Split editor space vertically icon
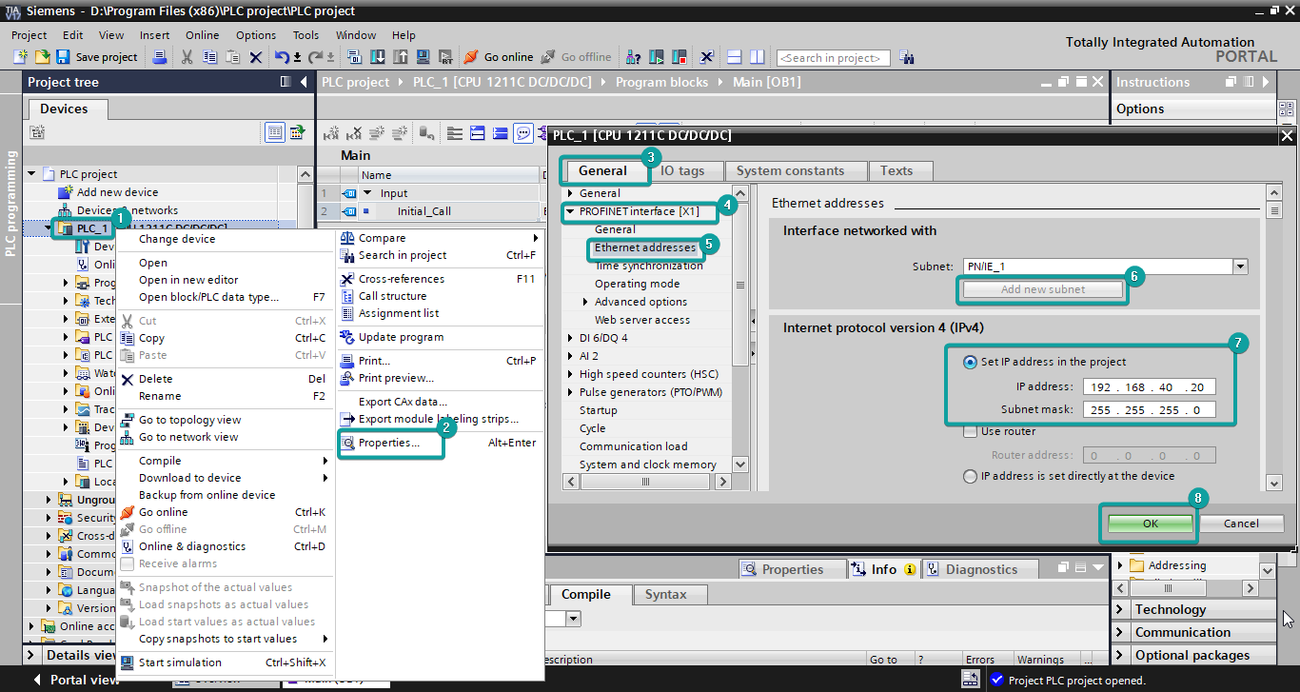 click(757, 57)
